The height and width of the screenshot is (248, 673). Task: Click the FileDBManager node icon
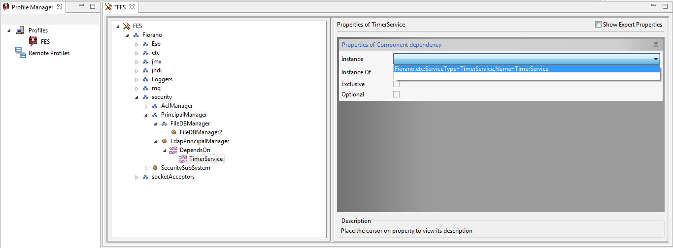coord(164,124)
